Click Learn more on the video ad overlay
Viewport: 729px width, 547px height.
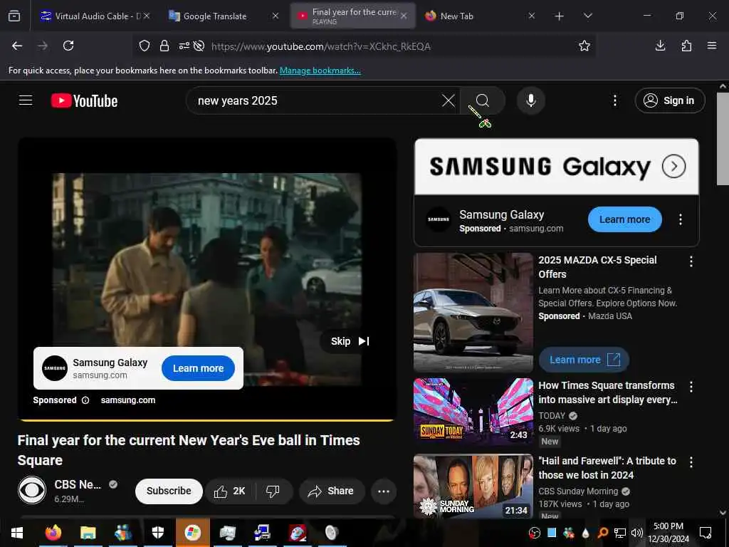click(x=198, y=368)
